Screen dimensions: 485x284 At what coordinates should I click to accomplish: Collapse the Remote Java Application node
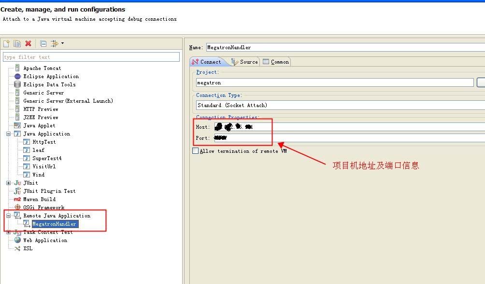9,216
